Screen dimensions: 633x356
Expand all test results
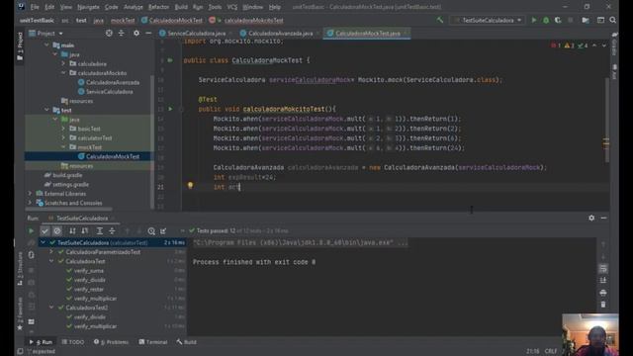point(99,230)
